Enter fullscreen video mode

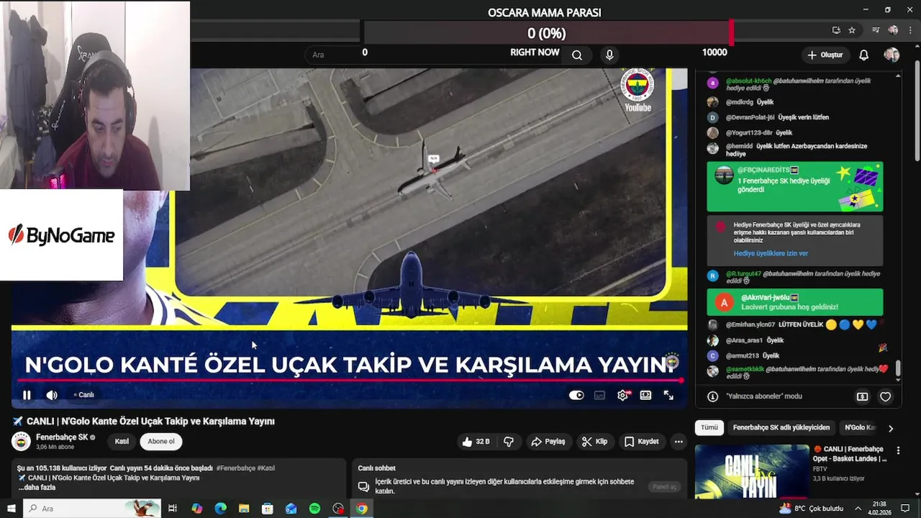(668, 395)
